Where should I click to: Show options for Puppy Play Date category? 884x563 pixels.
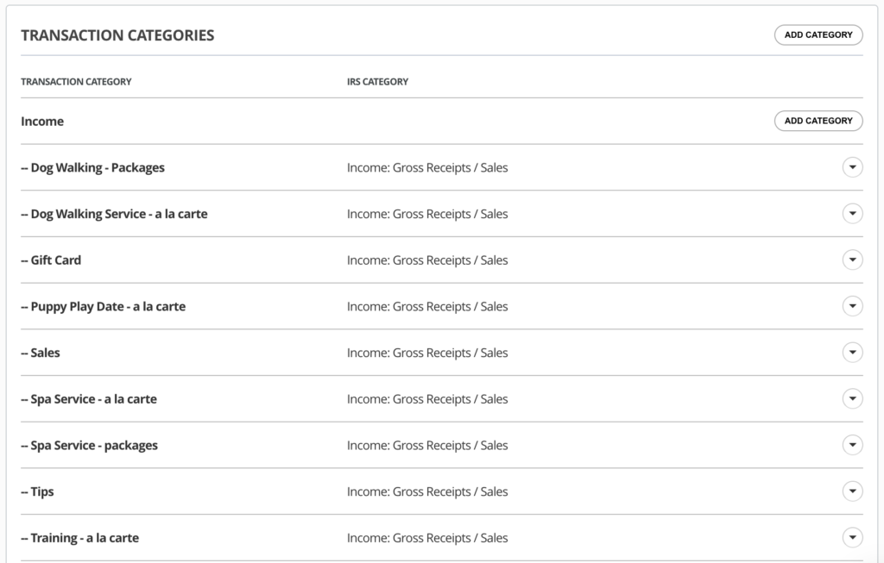pyautogui.click(x=852, y=306)
